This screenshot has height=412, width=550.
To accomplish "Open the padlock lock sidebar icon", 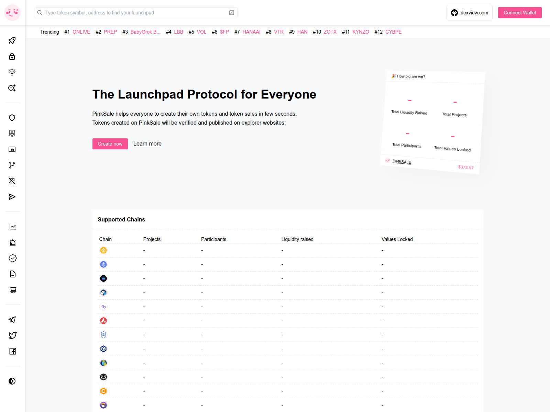I will tap(12, 56).
